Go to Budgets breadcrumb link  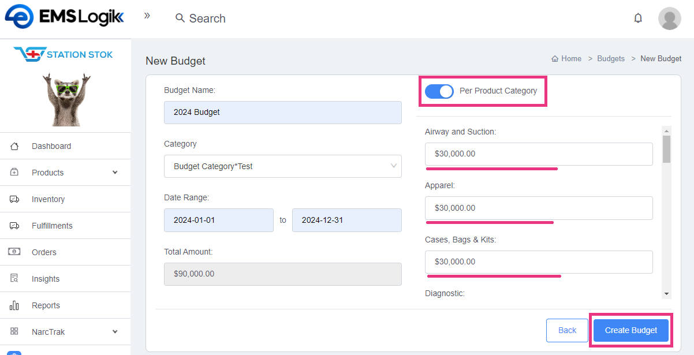pos(611,58)
